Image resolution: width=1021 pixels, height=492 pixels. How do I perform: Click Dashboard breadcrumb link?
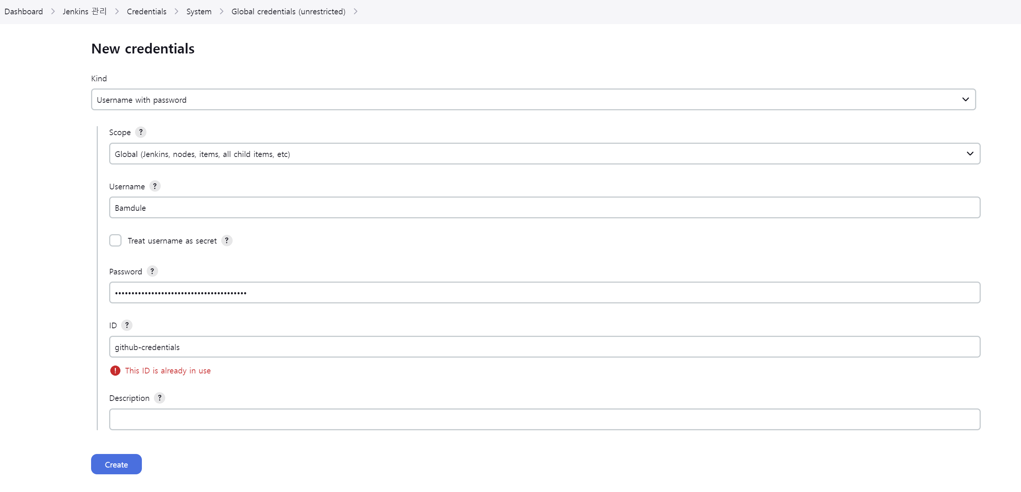pos(23,12)
